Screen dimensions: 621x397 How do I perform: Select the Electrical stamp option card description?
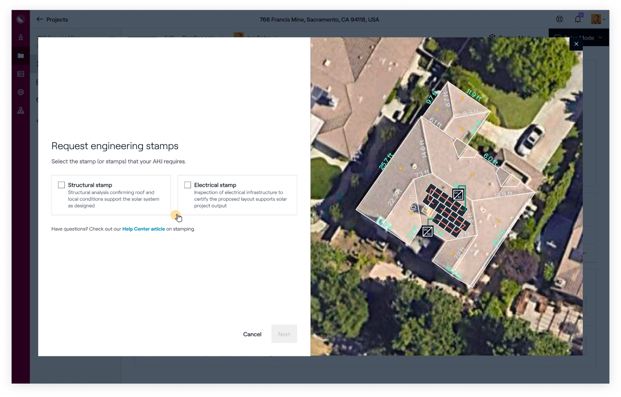pos(240,199)
